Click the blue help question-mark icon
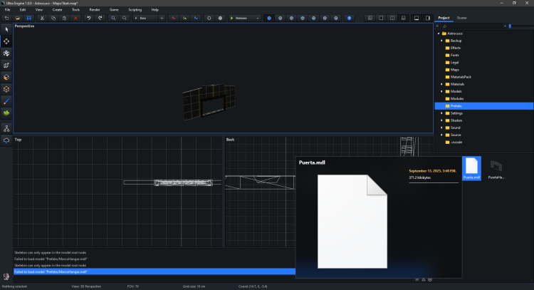 click(350, 18)
